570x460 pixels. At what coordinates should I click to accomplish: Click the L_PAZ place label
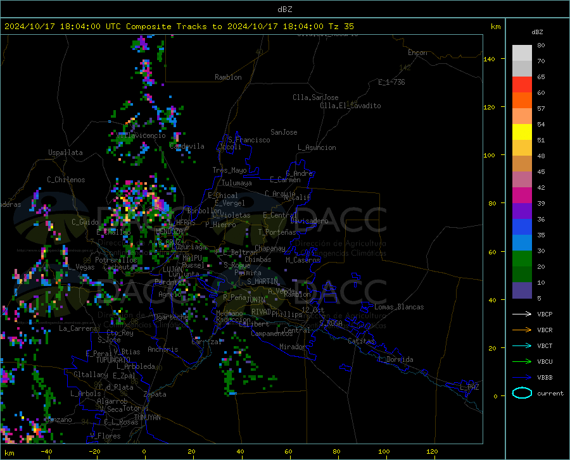469,387
